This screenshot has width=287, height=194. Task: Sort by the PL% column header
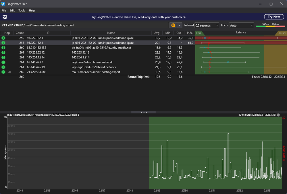189,33
